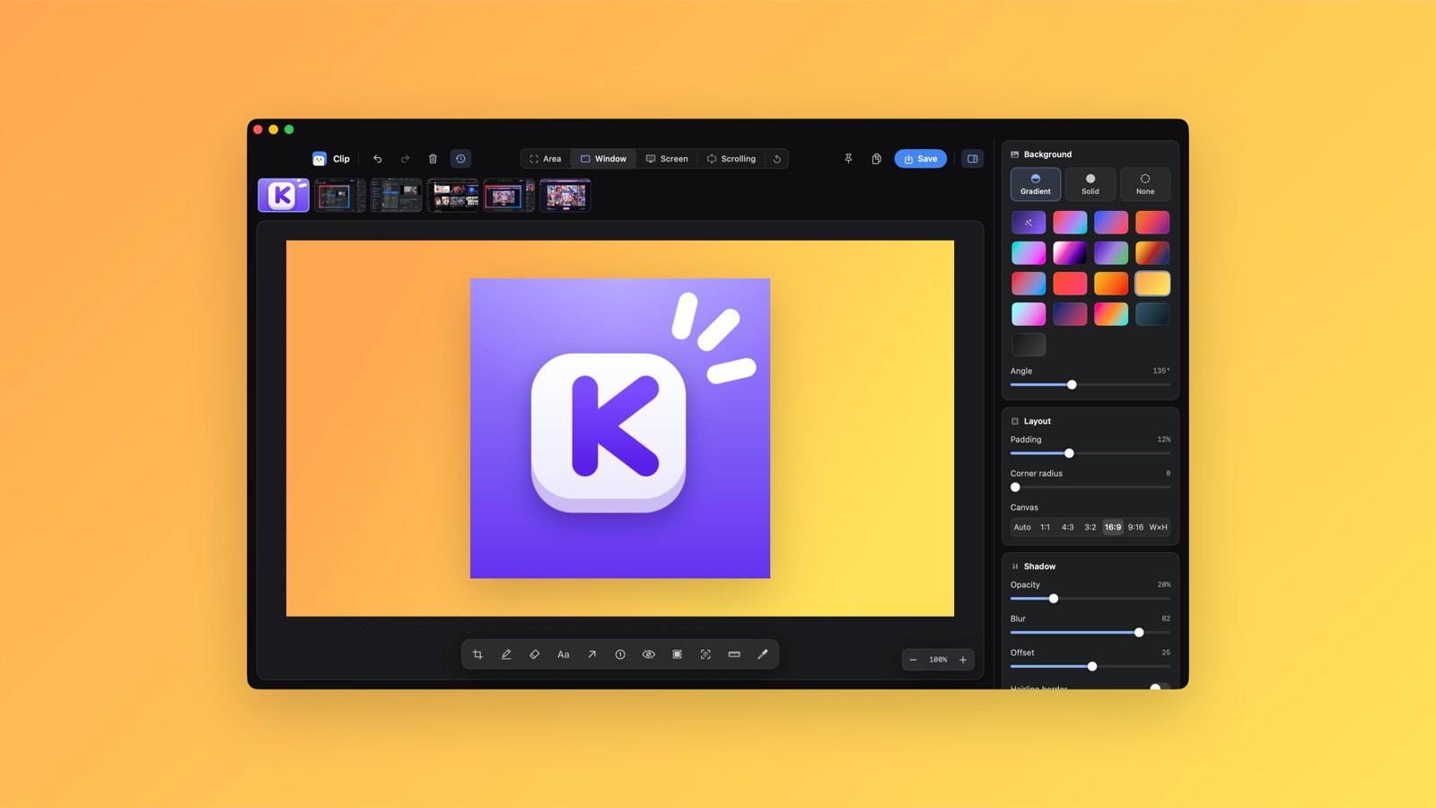This screenshot has width=1436, height=808.
Task: Click the Padding slider handle
Action: (1069, 453)
